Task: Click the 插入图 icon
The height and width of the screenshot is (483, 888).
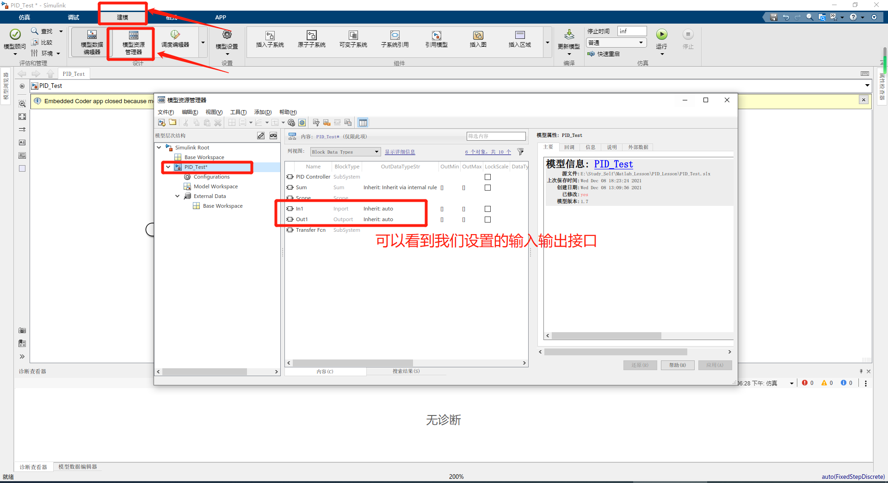Action: click(478, 39)
